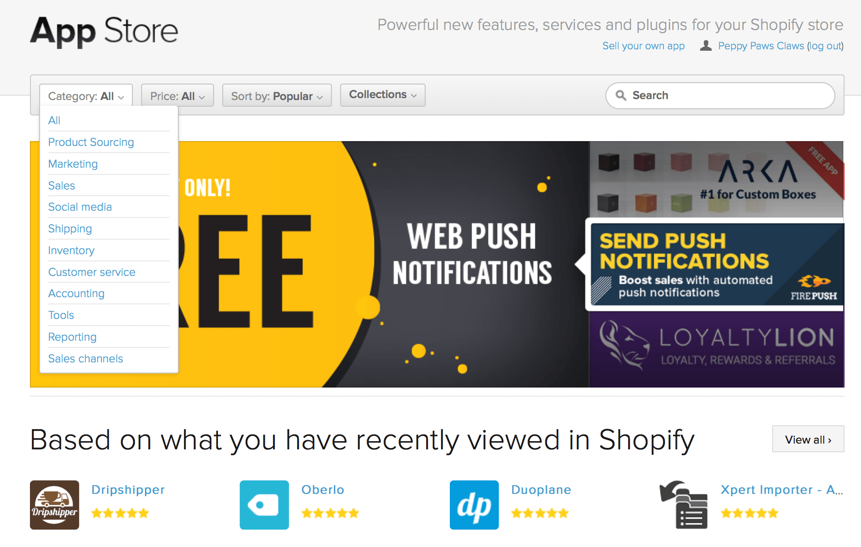Open the Sell your own app link
The height and width of the screenshot is (547, 861).
coord(644,46)
